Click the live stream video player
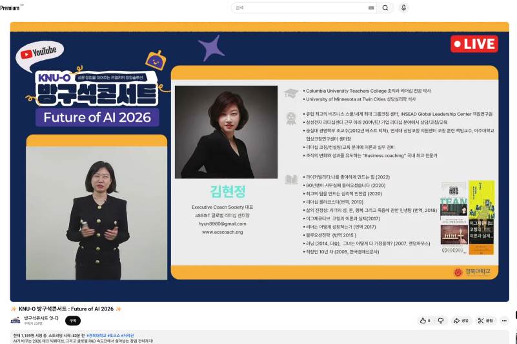The width and height of the screenshot is (517, 344). tap(259, 162)
